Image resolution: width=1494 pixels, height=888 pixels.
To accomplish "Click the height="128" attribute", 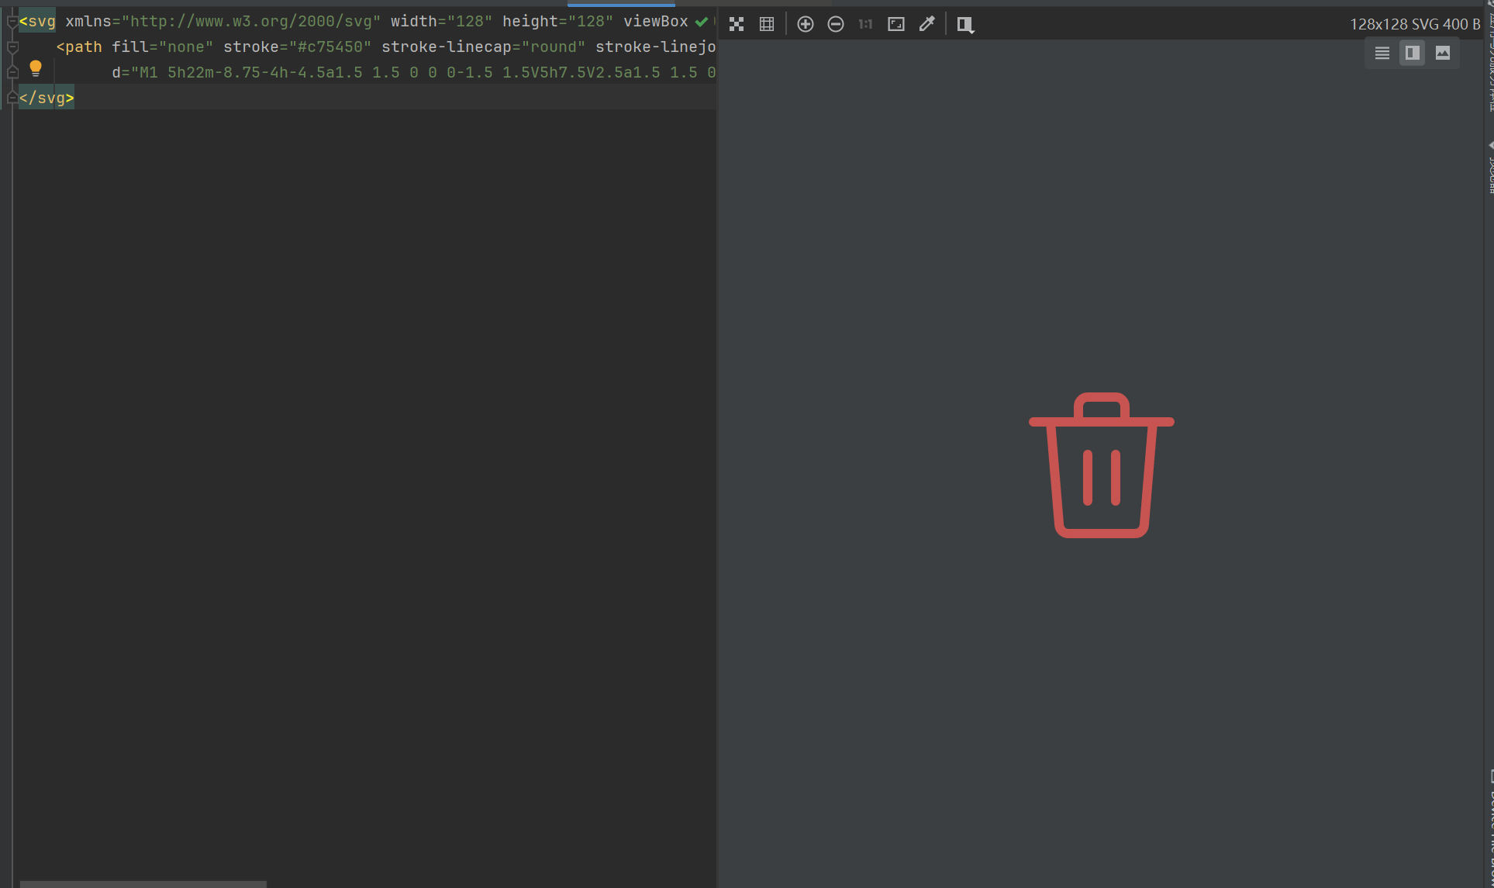I will coord(558,22).
